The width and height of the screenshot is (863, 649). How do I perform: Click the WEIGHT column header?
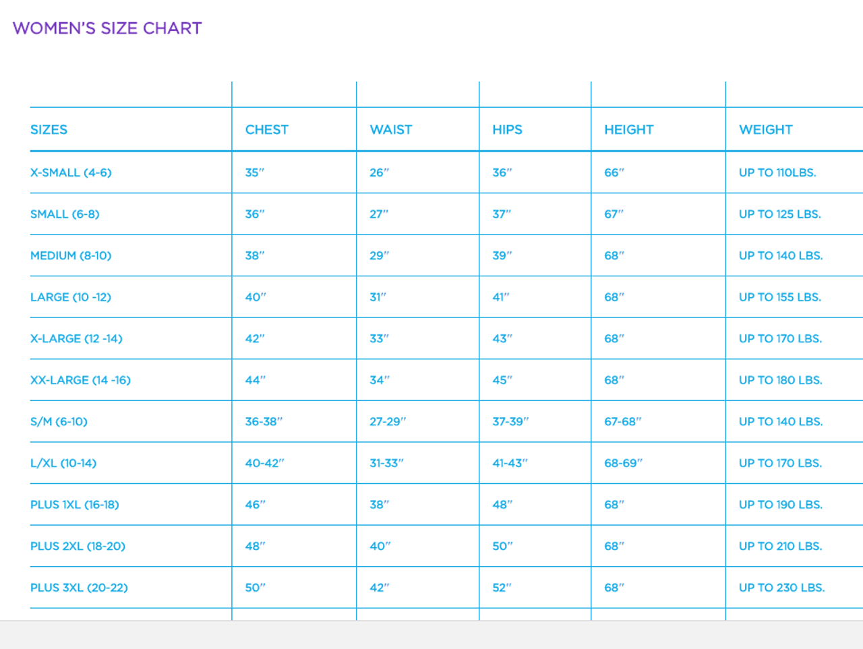click(x=765, y=130)
